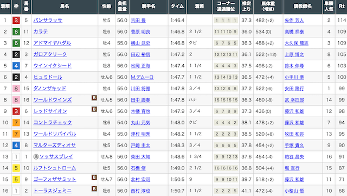The height and width of the screenshot is (196, 347).
Task: Click green frame 6 badge beside カラテ
Action: click(x=16, y=31)
